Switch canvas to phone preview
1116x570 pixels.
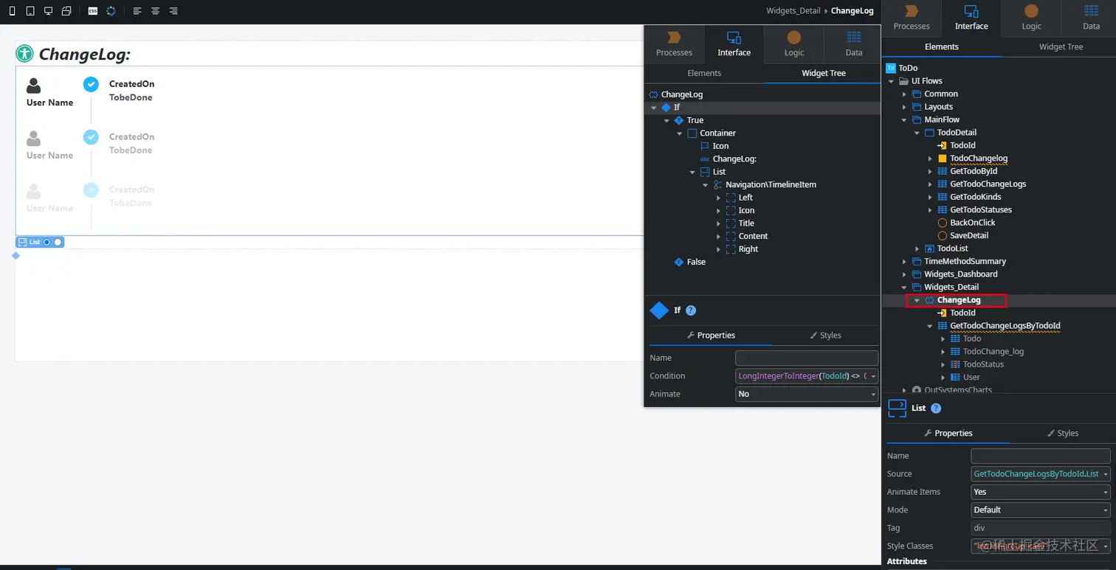tap(12, 11)
